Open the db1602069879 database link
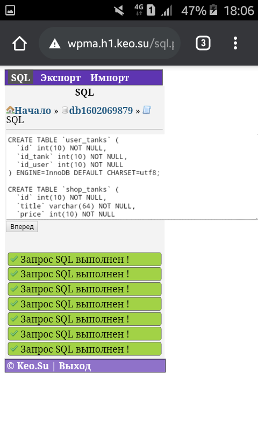This screenshot has width=258, height=430. pos(101,110)
